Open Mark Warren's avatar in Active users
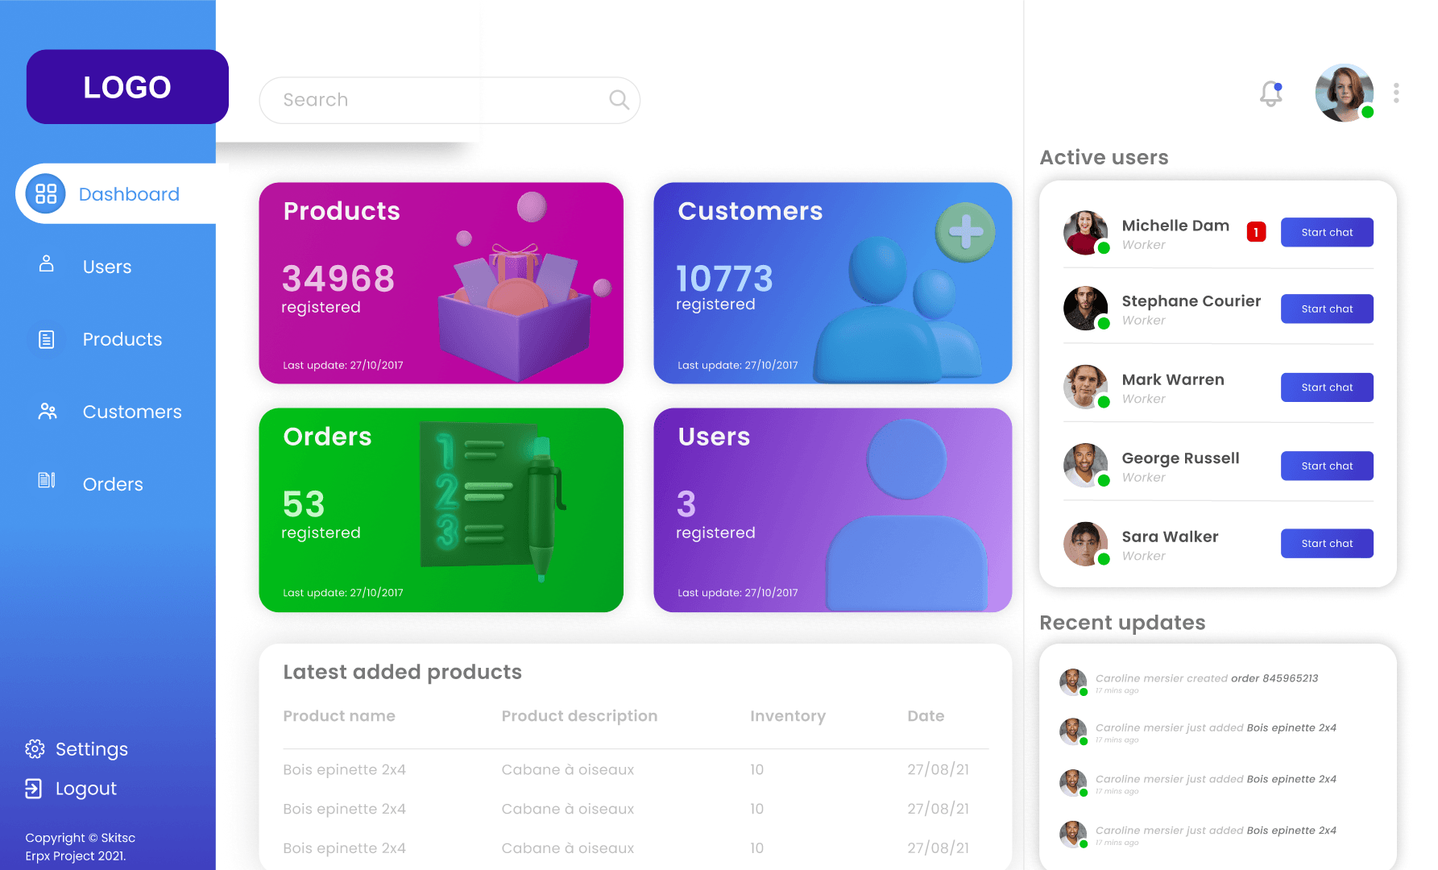The width and height of the screenshot is (1438, 870). click(1085, 387)
